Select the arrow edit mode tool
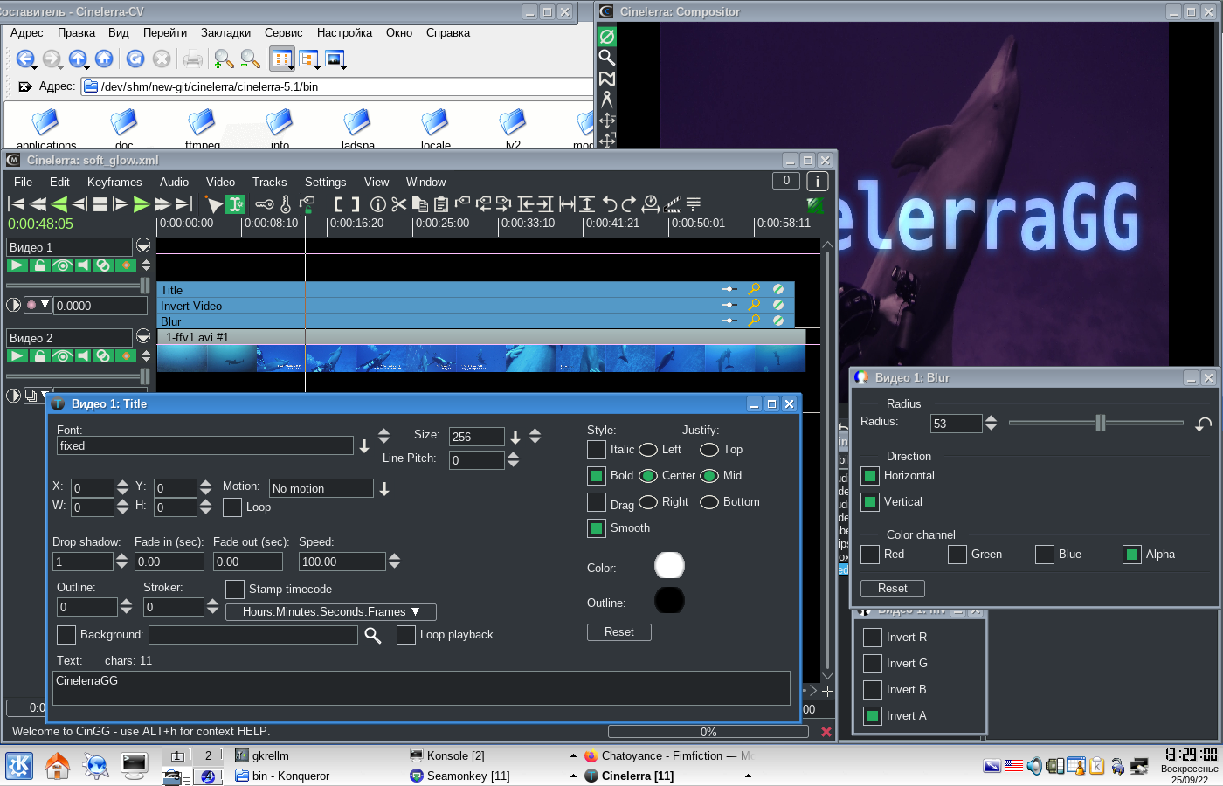1223x786 pixels. coord(213,204)
